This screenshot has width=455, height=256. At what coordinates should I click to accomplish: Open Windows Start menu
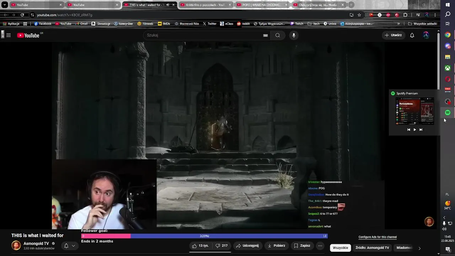[x=448, y=5]
